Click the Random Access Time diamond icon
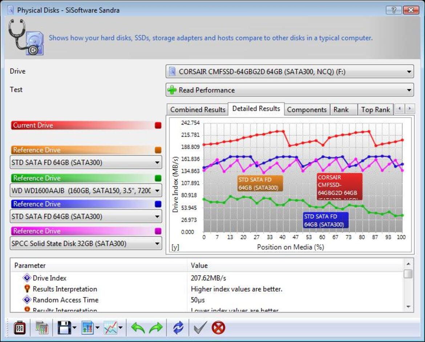Screen dimensions: 425x342 [x=27, y=300]
